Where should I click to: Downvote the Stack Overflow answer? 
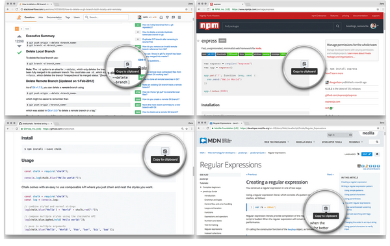point(19,46)
